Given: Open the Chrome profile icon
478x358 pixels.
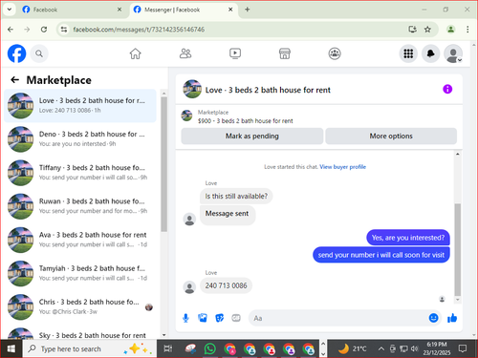Looking at the screenshot, I should pos(450,30).
